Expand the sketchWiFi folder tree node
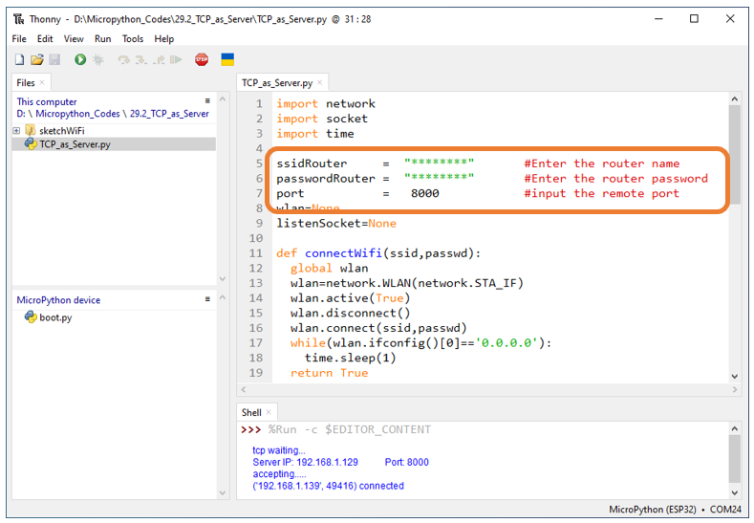This screenshot has height=523, width=754. pyautogui.click(x=16, y=130)
